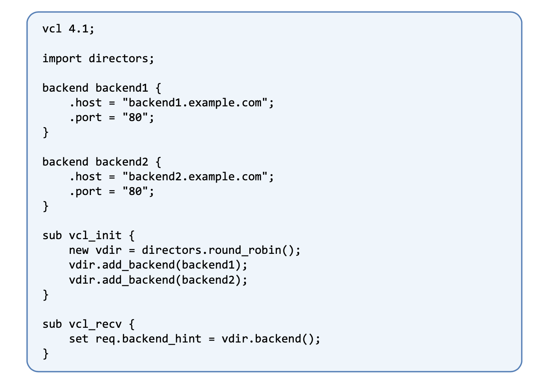Viewport: 544px width, 387px height.
Task: Click the 'backend backend1 {' declaration
Action: [x=102, y=88]
